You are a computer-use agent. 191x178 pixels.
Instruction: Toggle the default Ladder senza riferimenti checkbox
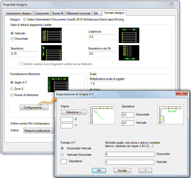tap(20, 64)
